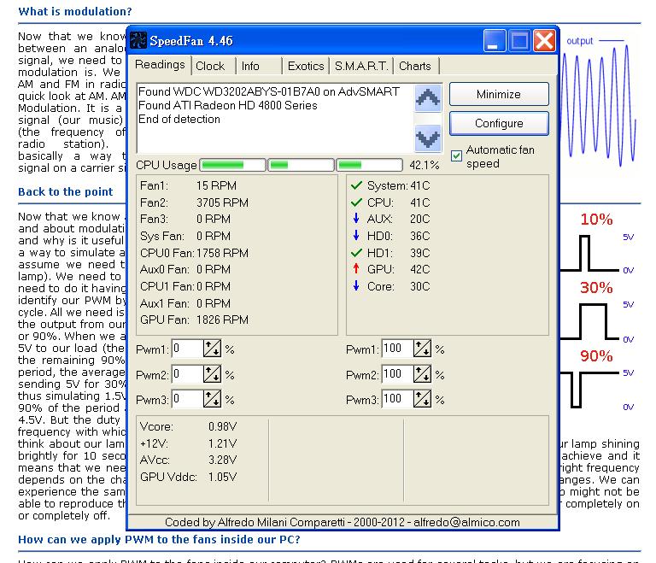Click the AVcc voltage value 3.28V
This screenshot has height=563, width=656.
coord(223,460)
